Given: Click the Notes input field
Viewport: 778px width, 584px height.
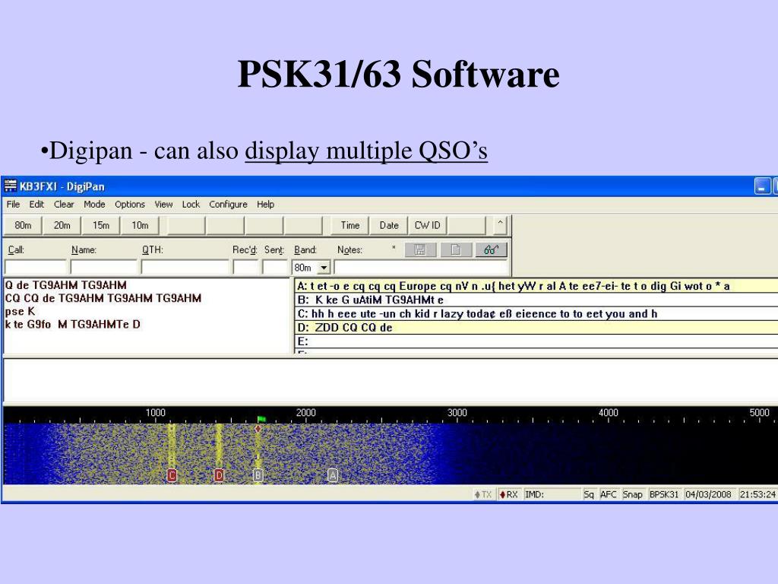Looking at the screenshot, I should [422, 267].
